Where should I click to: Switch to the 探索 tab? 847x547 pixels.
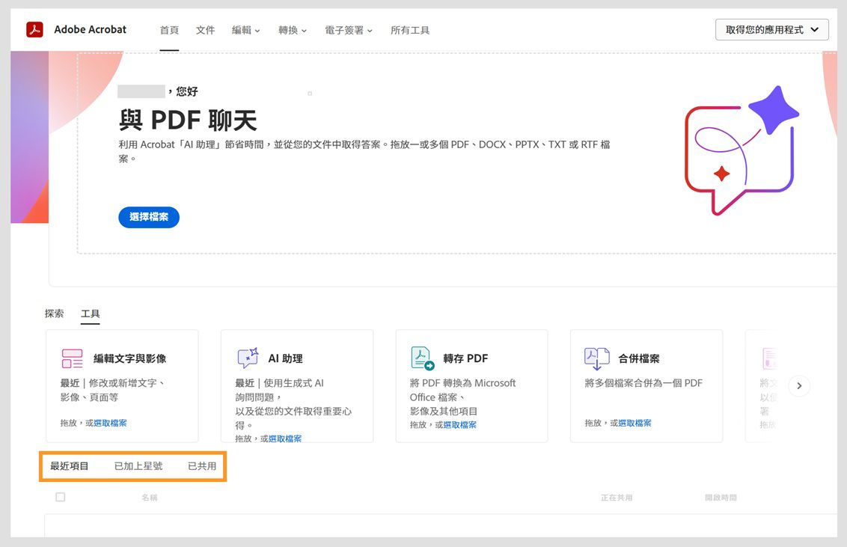click(x=54, y=314)
